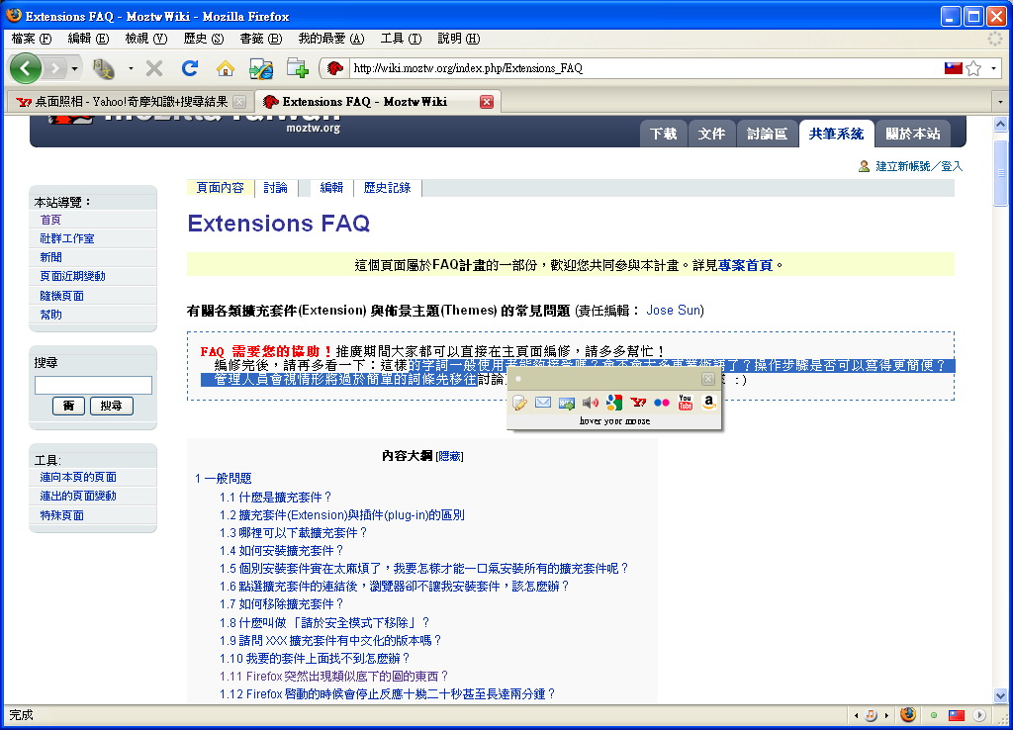Click the New Tab toolbar icon
This screenshot has height=730, width=1013.
[297, 68]
